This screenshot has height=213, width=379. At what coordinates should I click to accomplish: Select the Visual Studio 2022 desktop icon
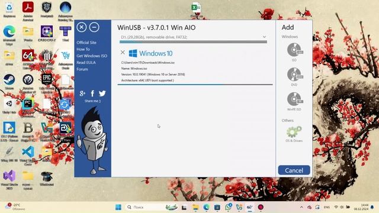click(x=9, y=179)
